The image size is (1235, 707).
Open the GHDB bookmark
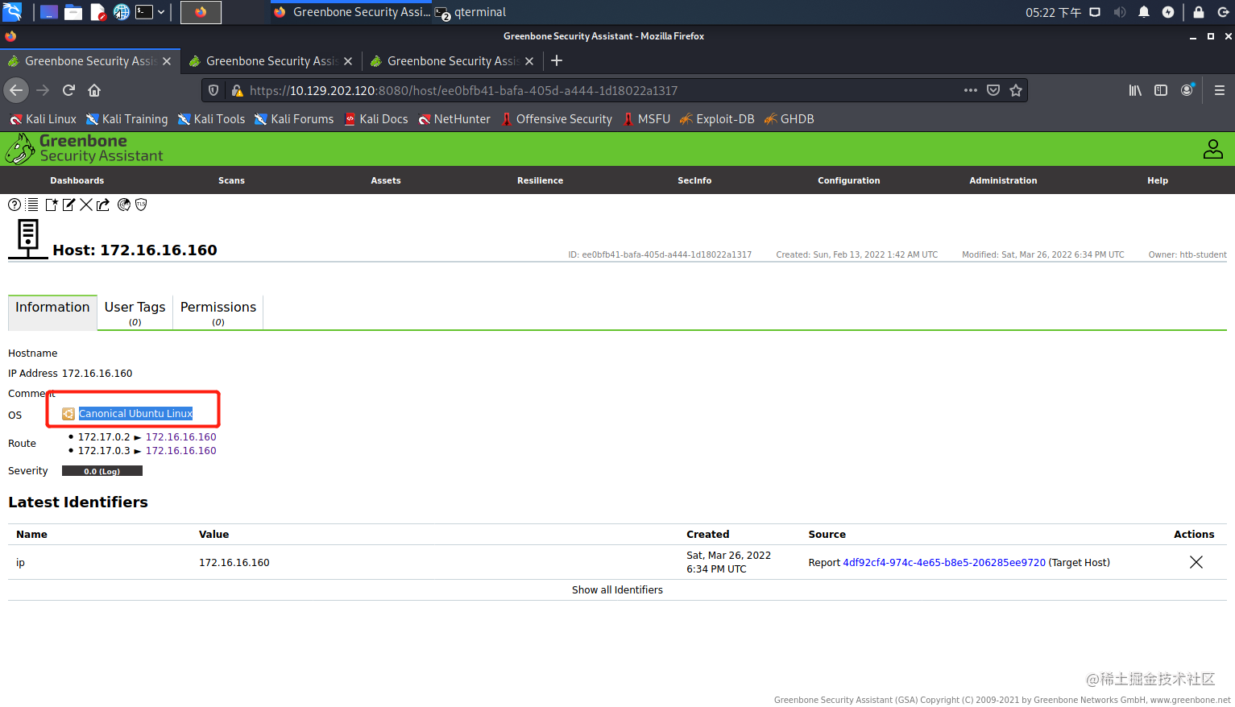pos(789,119)
